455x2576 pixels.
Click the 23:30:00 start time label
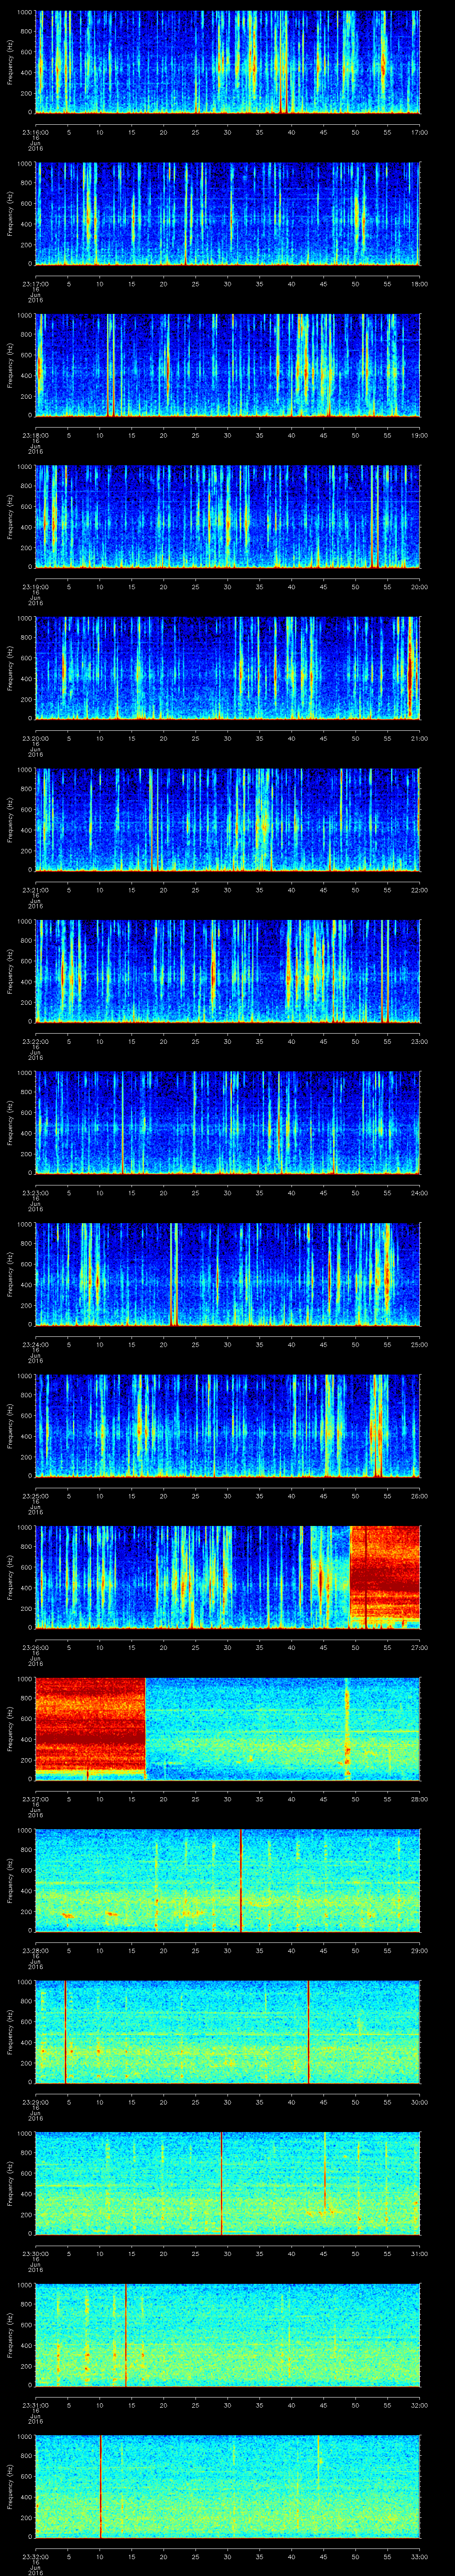[x=35, y=2253]
